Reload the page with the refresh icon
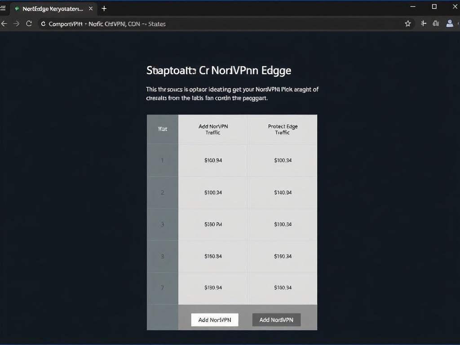460x345 pixels. click(x=29, y=24)
